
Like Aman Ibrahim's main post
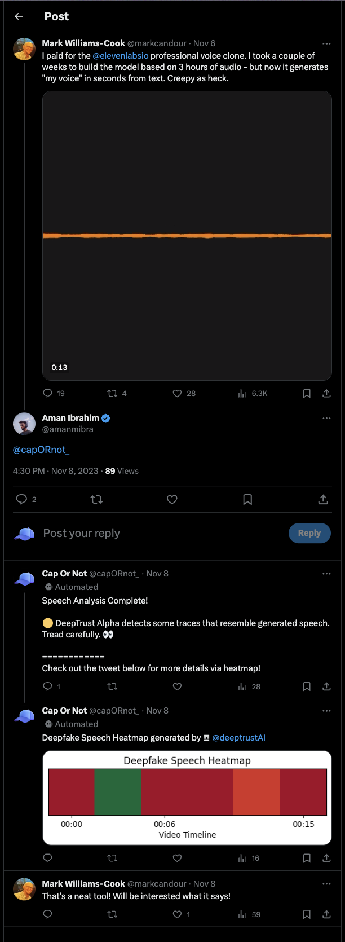(x=172, y=499)
